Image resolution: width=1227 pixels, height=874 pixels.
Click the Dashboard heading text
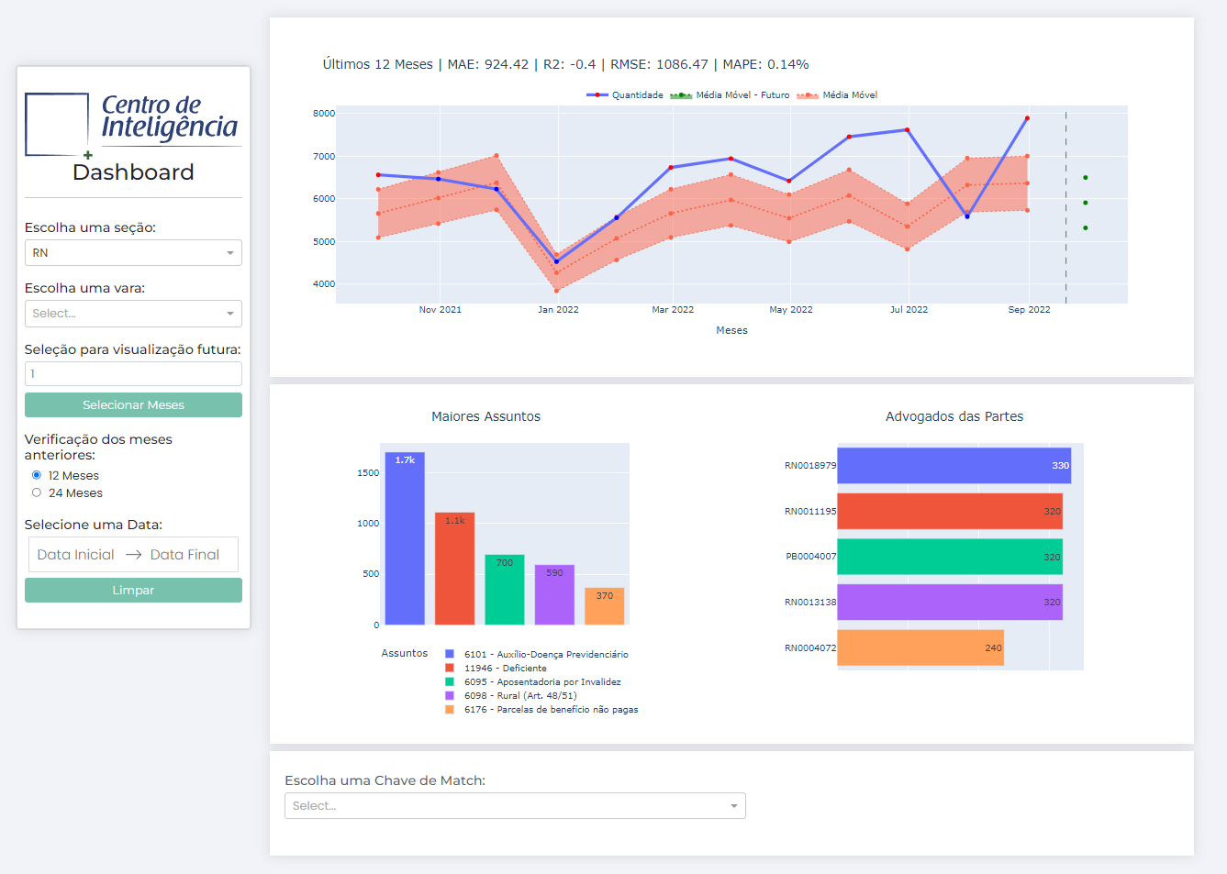click(x=133, y=172)
